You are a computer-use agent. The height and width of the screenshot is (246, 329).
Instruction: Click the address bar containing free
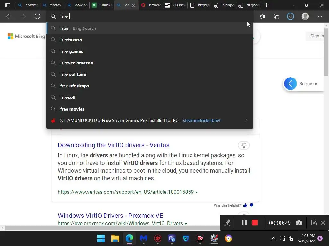pyautogui.click(x=150, y=16)
